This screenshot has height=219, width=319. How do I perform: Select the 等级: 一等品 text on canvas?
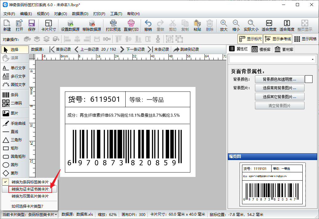(147, 100)
